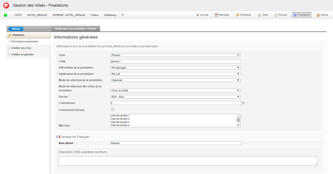Click the Prestations toolbar button
The height and width of the screenshot is (174, 333).
tap(301, 15)
